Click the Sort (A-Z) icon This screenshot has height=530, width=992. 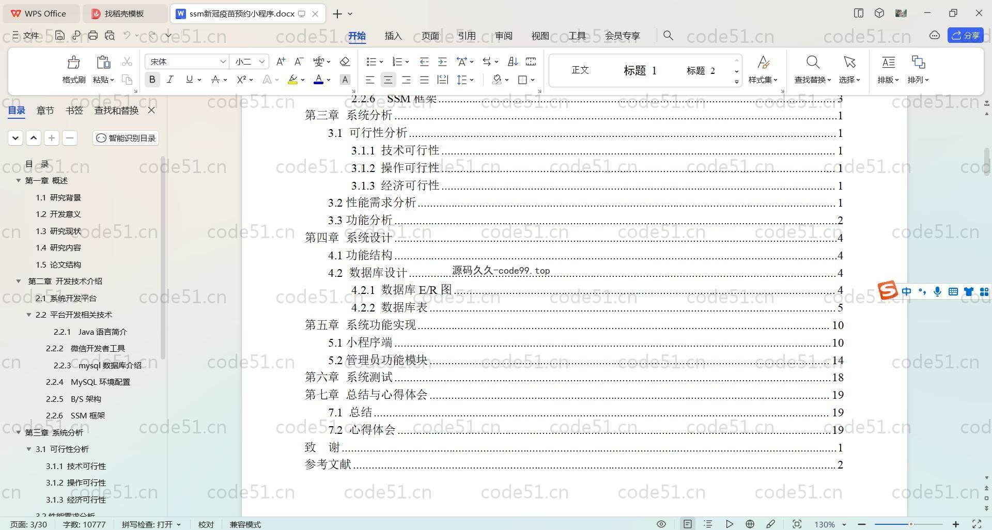pyautogui.click(x=513, y=61)
